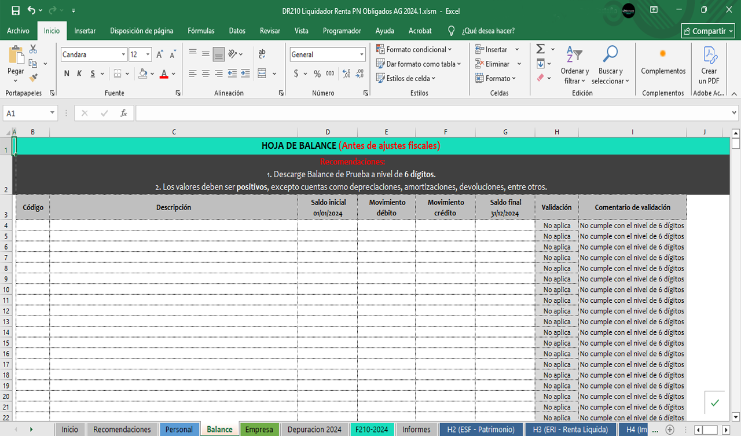Image resolution: width=741 pixels, height=436 pixels.
Task: Open Formato cells button
Action: click(x=496, y=78)
